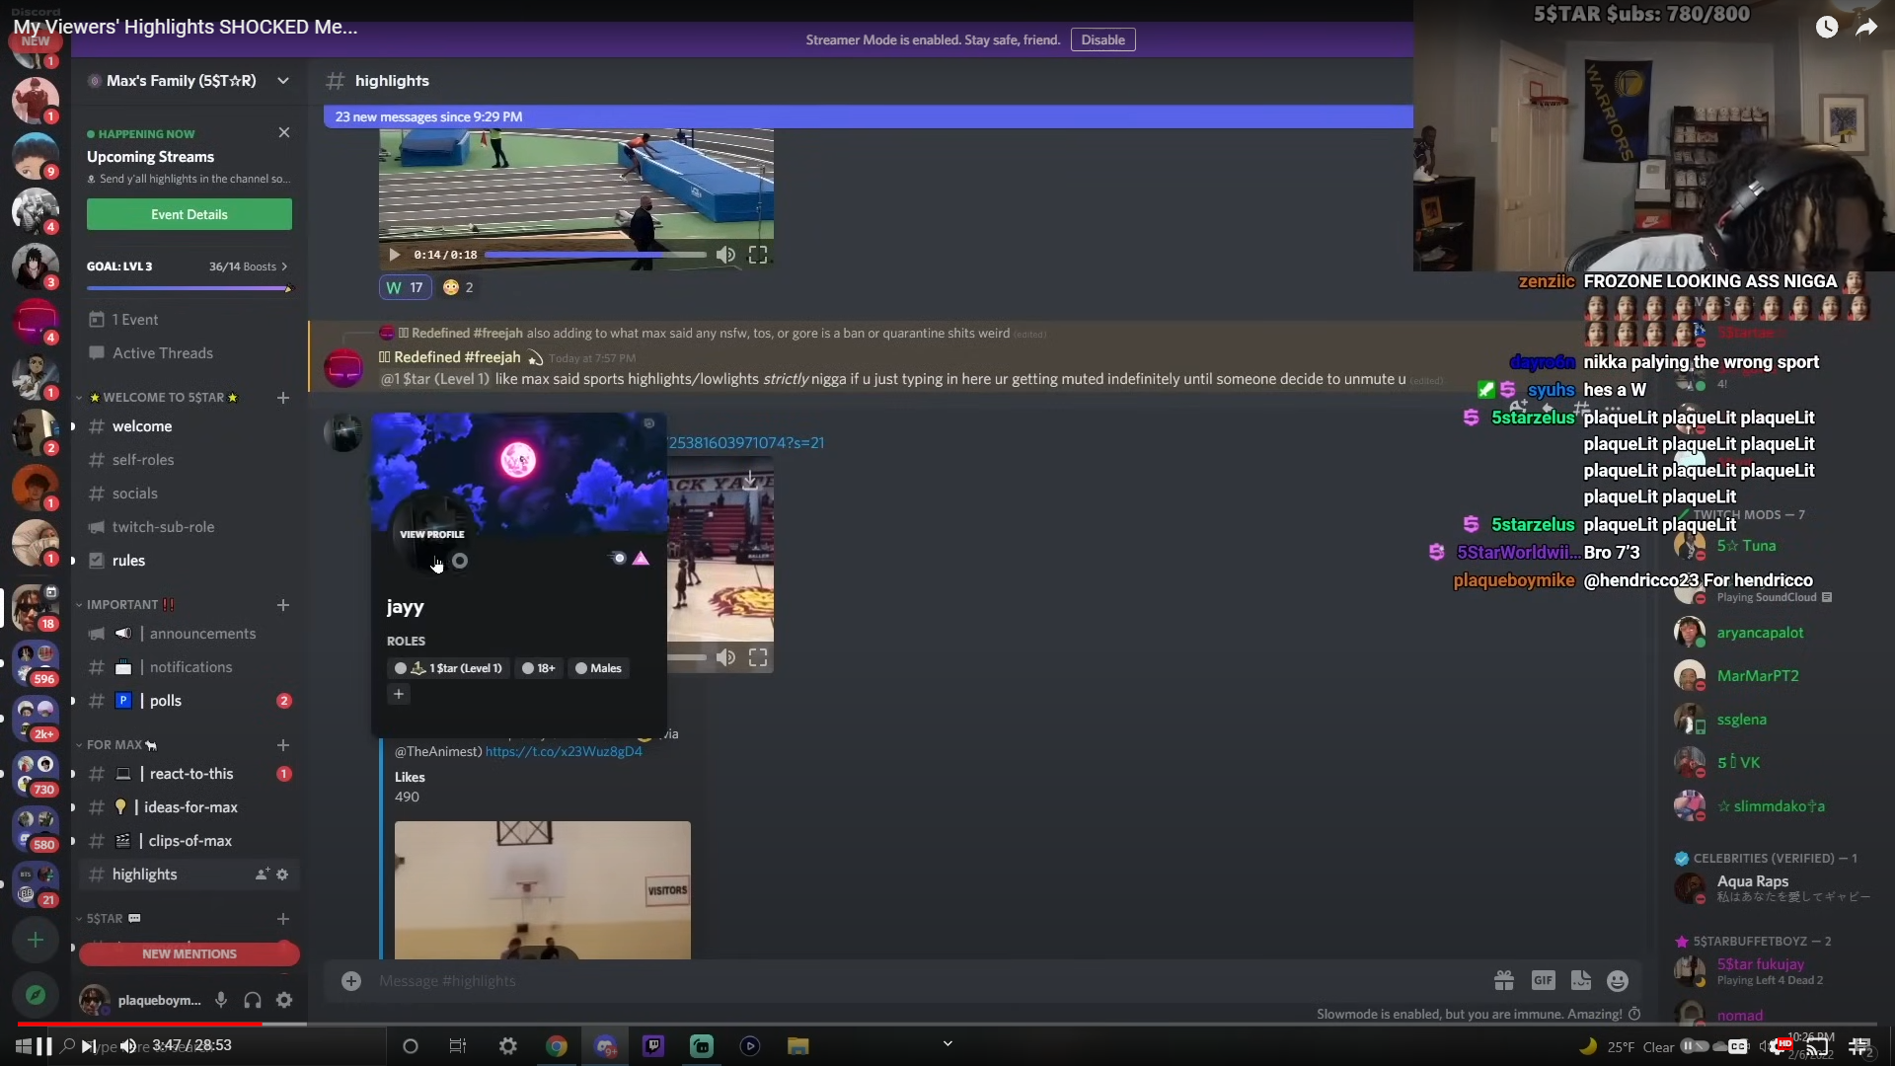The image size is (1895, 1066).
Task: Click the Event Details button
Action: click(x=189, y=214)
